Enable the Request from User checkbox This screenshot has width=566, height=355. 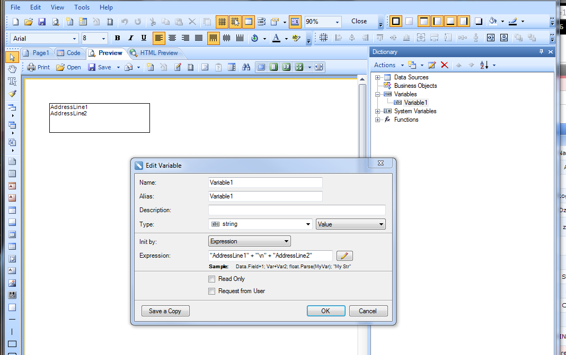[212, 291]
